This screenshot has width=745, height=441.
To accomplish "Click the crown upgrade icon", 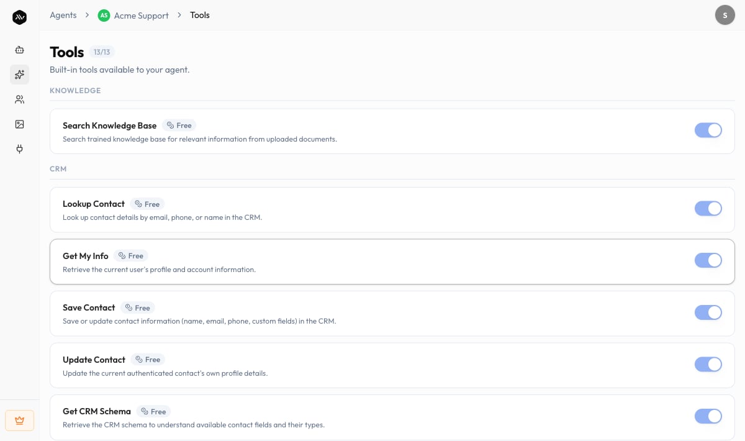I will click(x=19, y=421).
